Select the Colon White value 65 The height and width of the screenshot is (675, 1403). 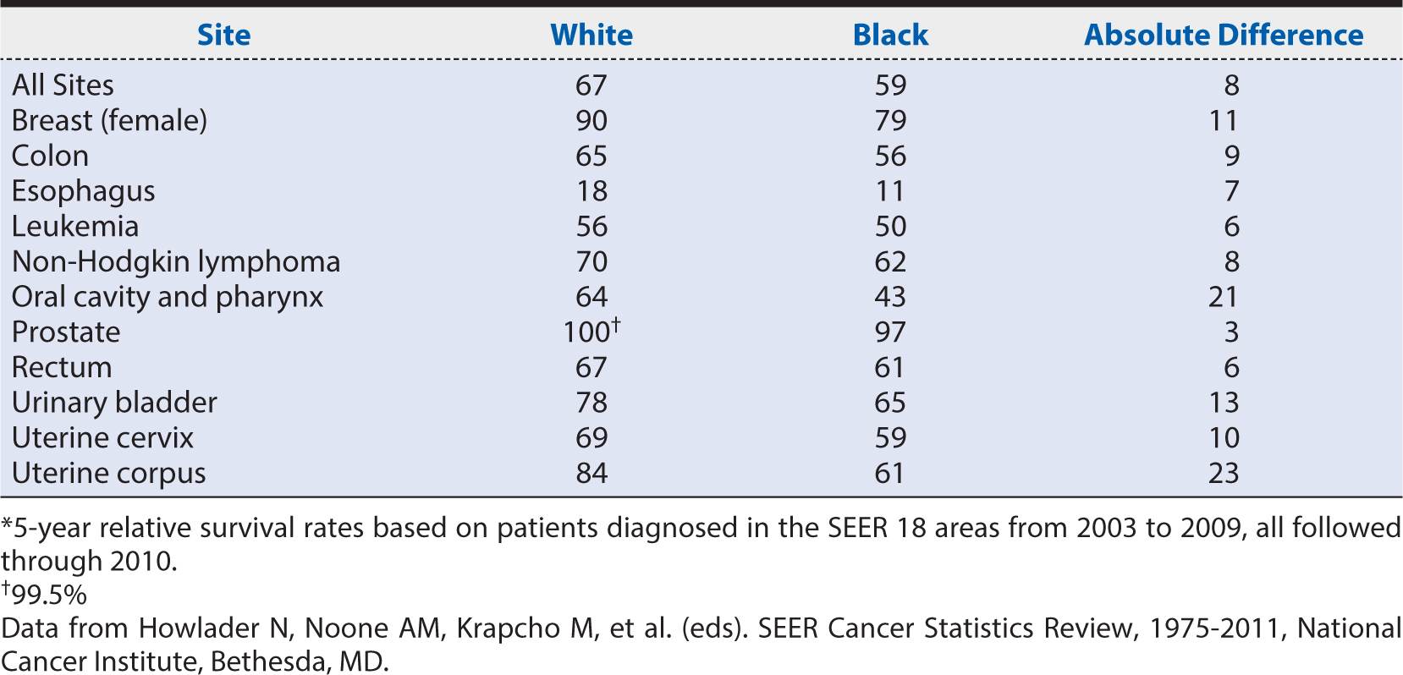pyautogui.click(x=591, y=156)
